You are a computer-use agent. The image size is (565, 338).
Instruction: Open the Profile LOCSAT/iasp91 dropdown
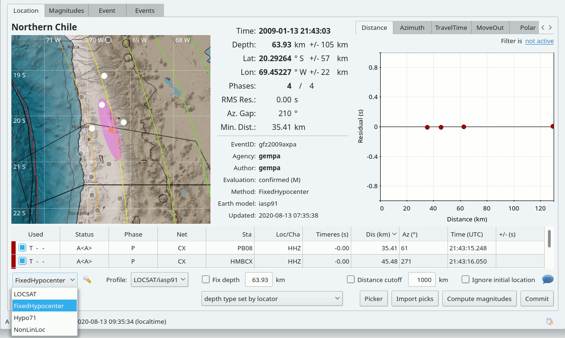coord(160,280)
